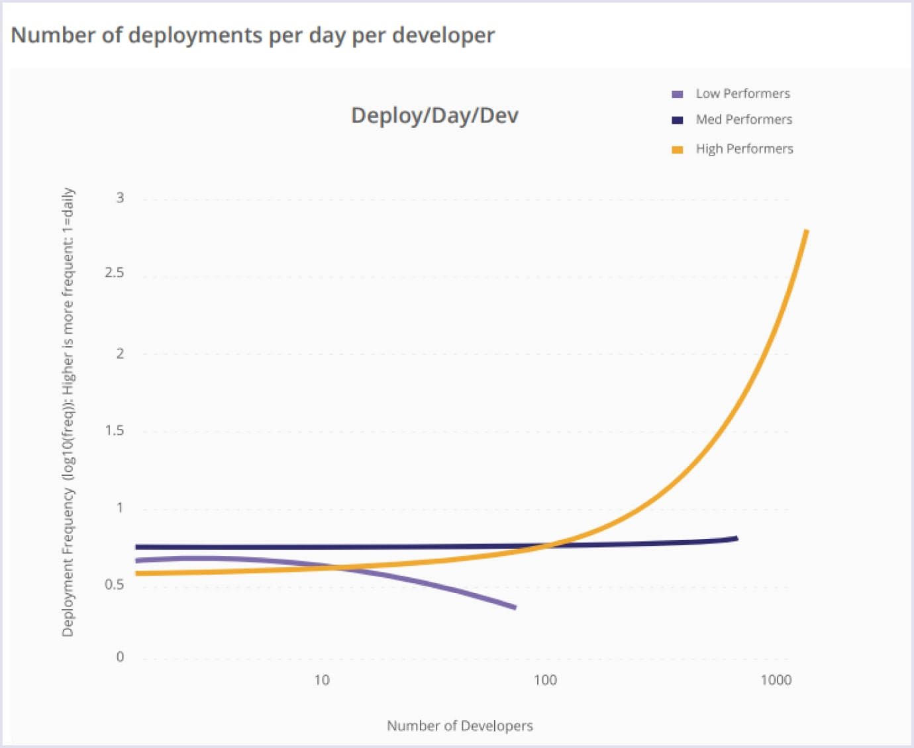Select the 'High Performers' legend label
The height and width of the screenshot is (748, 914).
[744, 149]
